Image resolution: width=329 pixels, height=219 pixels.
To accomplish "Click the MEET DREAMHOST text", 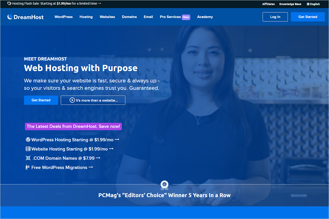I will [x=46, y=59].
